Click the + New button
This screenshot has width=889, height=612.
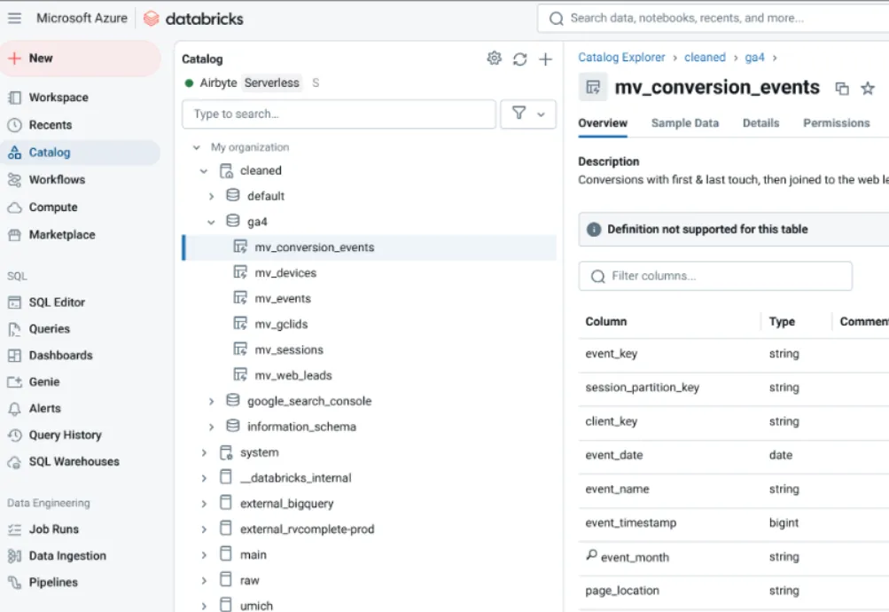pos(36,57)
